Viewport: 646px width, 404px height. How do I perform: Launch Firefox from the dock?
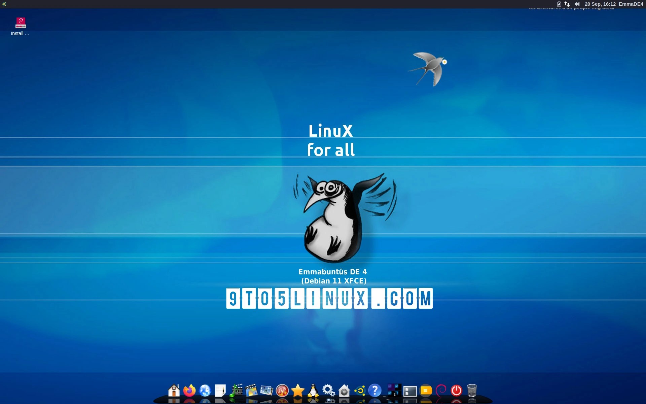(189, 391)
